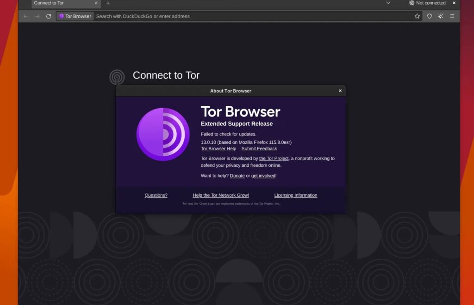Reload the current page

click(x=48, y=16)
